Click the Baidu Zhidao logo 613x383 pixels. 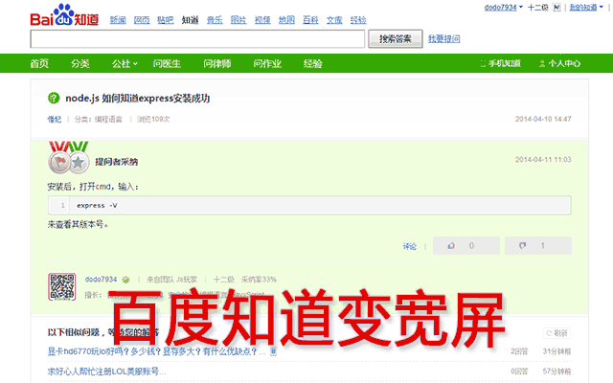pyautogui.click(x=64, y=15)
